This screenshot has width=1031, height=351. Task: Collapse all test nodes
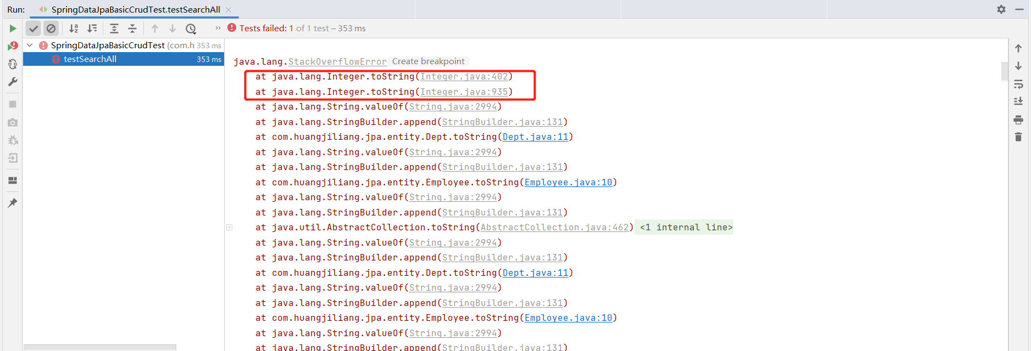132,29
